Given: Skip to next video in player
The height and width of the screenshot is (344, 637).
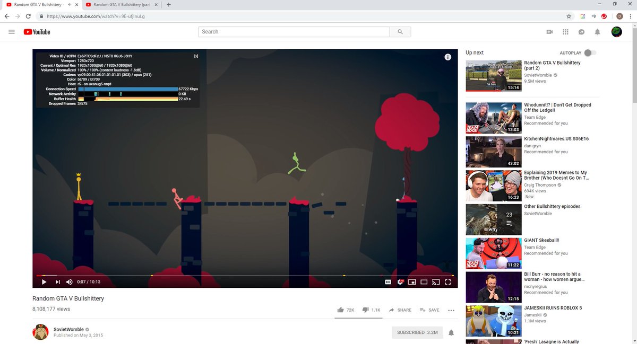Looking at the screenshot, I should 57,282.
